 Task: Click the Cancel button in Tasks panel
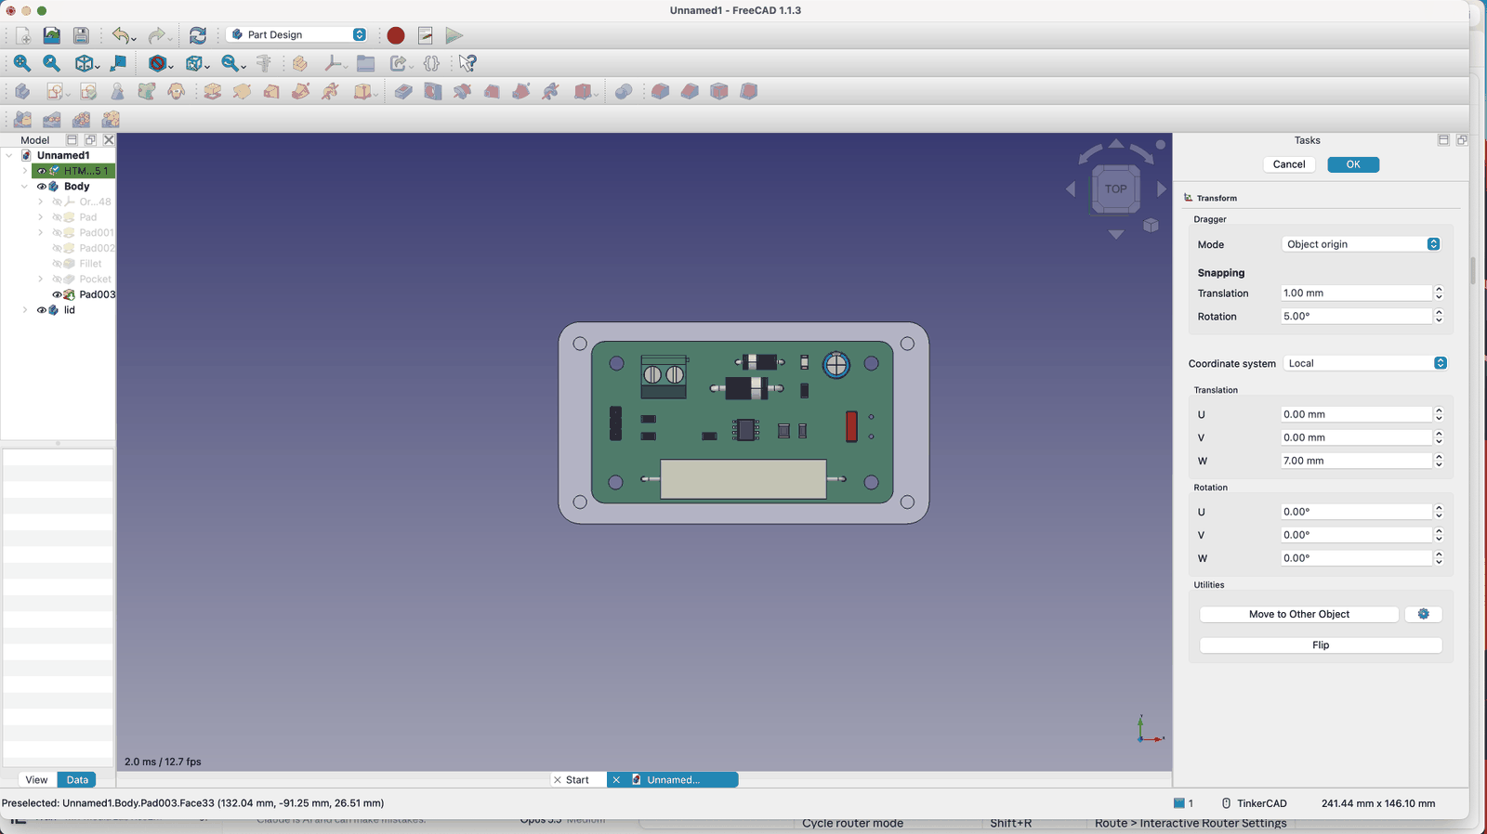1289,164
